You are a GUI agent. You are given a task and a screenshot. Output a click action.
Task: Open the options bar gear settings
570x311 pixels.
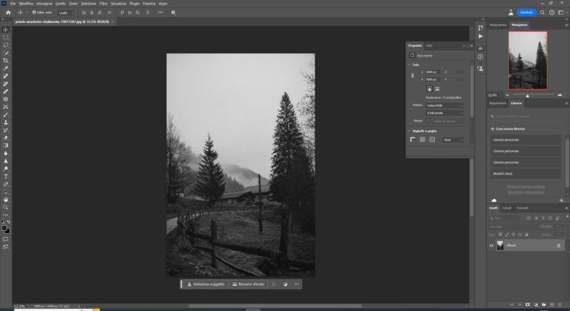tap(173, 12)
